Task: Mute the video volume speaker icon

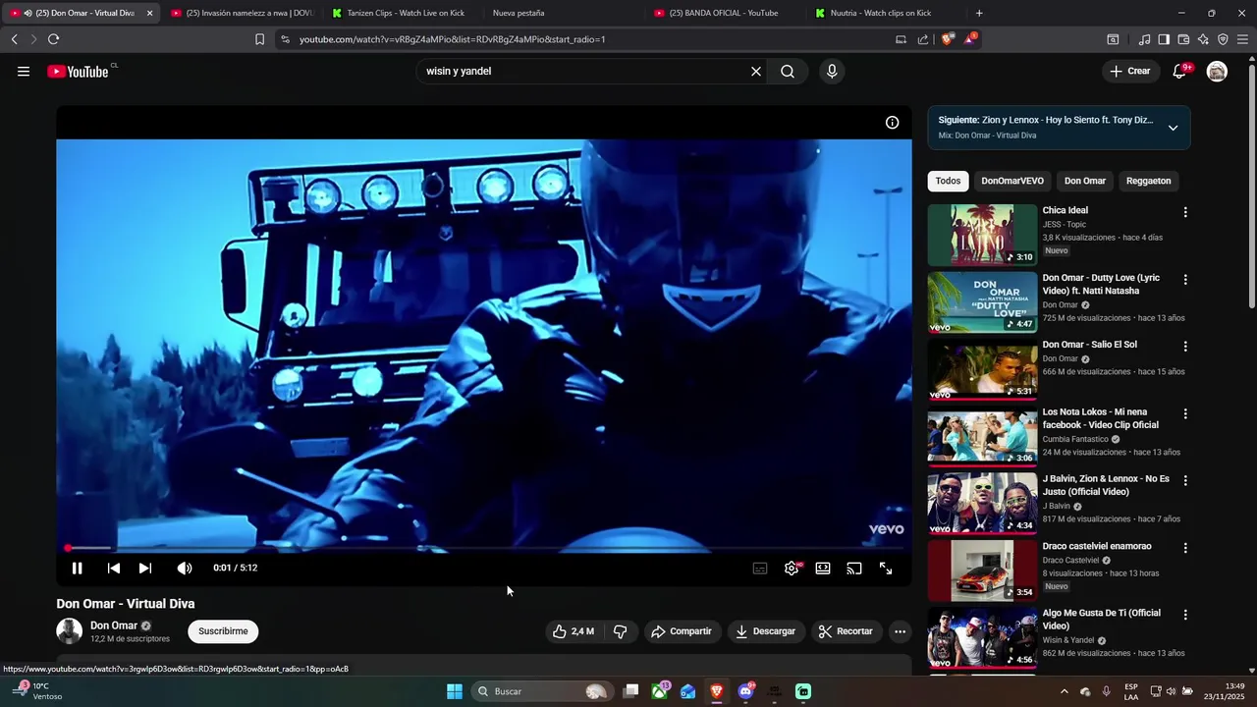Action: 184,568
